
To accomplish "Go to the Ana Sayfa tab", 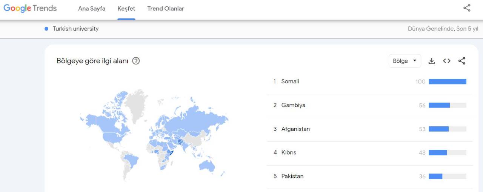I will [92, 8].
